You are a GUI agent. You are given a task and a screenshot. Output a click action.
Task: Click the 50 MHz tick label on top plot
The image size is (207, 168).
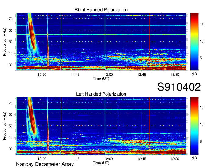pyautogui.click(x=11, y=42)
